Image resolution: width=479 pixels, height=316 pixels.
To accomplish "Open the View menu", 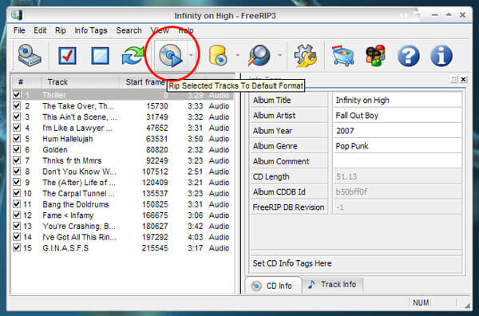I will [160, 30].
